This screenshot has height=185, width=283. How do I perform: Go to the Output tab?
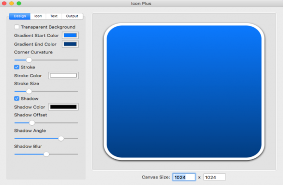(x=72, y=16)
